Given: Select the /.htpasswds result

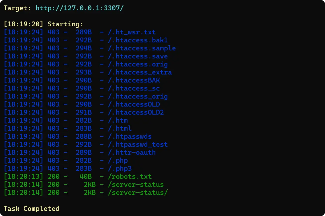Looking at the screenshot, I should 130,136.
